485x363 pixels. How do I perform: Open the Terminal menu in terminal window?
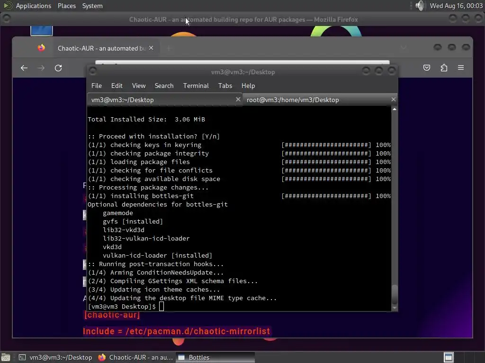[x=196, y=86]
